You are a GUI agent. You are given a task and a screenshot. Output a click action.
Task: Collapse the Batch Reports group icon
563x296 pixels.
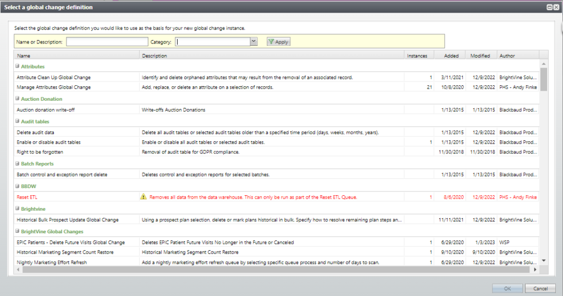[x=17, y=163]
